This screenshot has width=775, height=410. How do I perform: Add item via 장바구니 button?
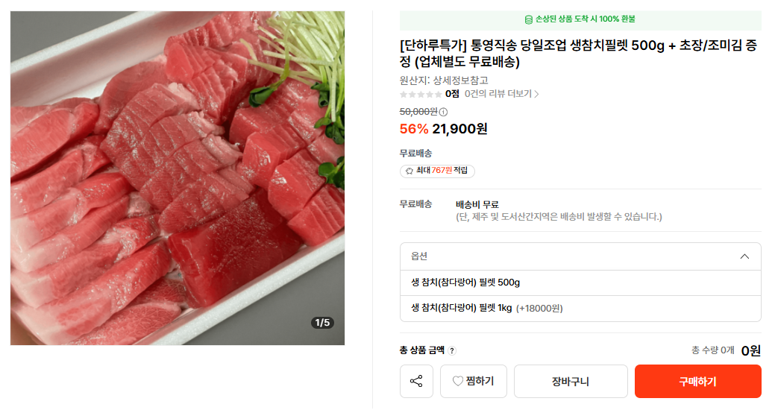tap(571, 382)
